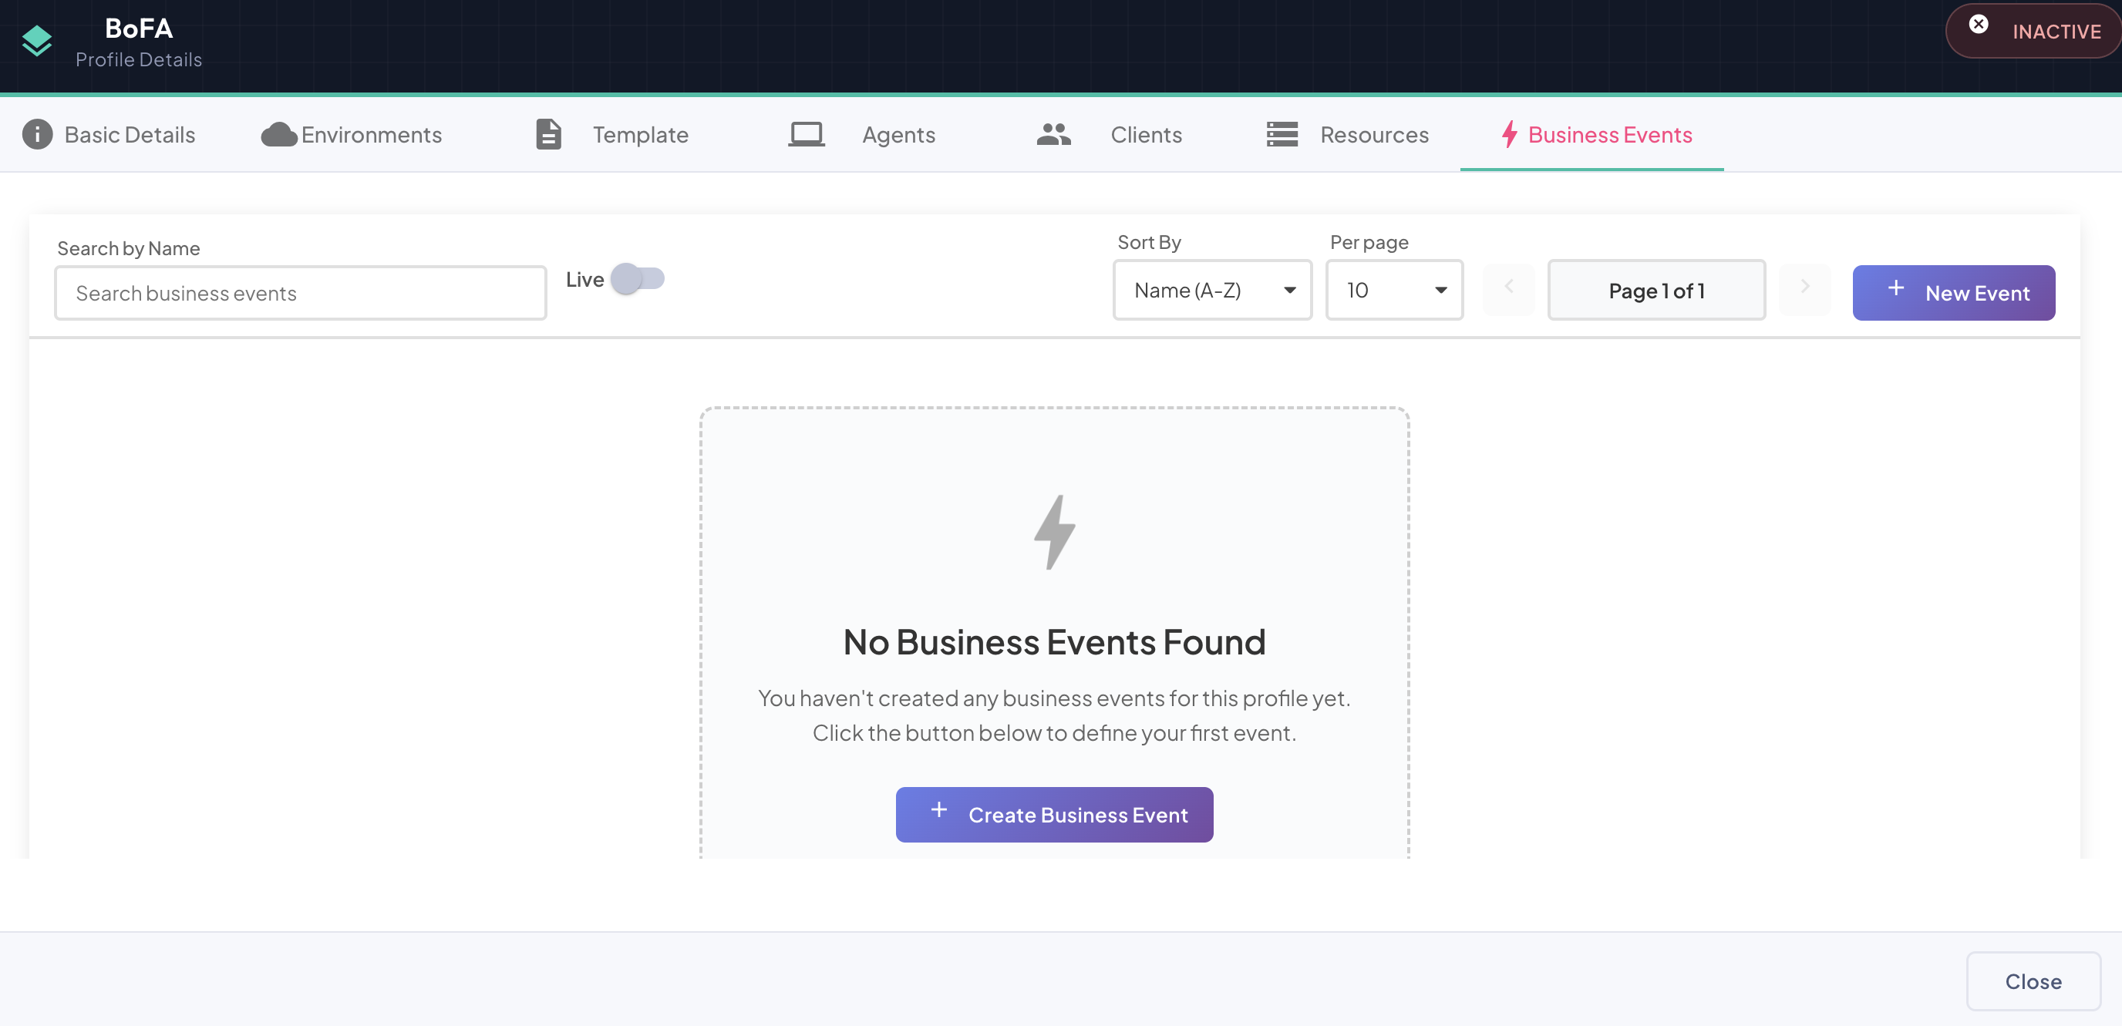Open the Clients tab
Image resolution: width=2122 pixels, height=1026 pixels.
(x=1109, y=134)
